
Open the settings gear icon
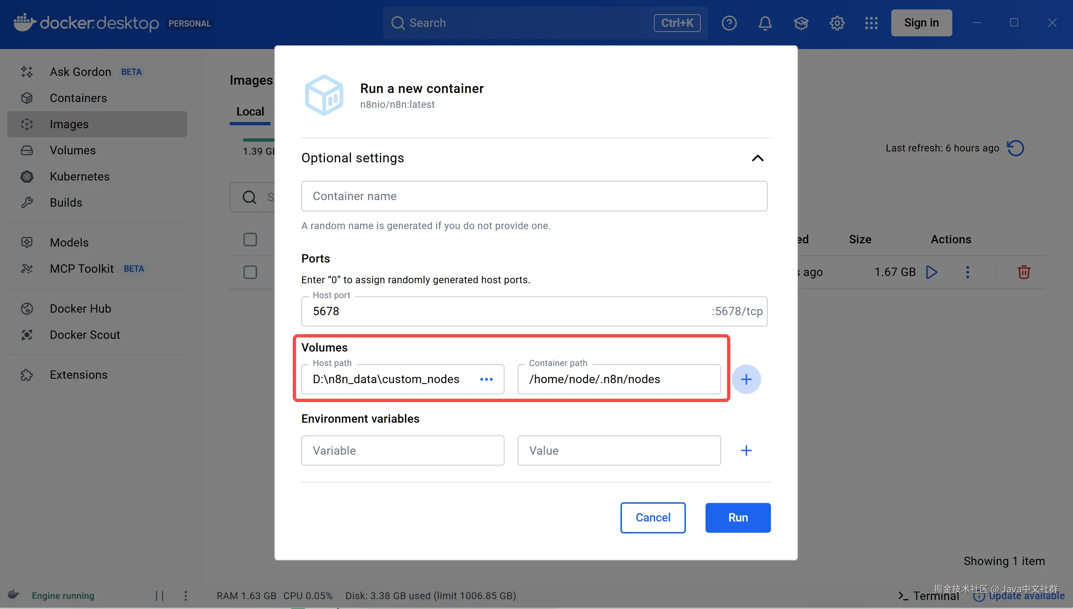[836, 23]
